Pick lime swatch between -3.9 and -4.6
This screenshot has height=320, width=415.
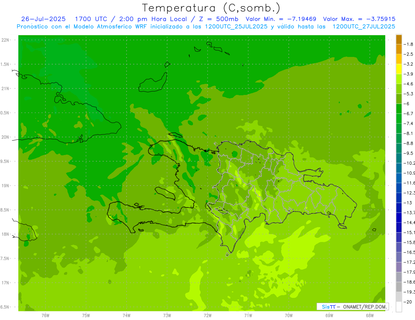click(399, 79)
